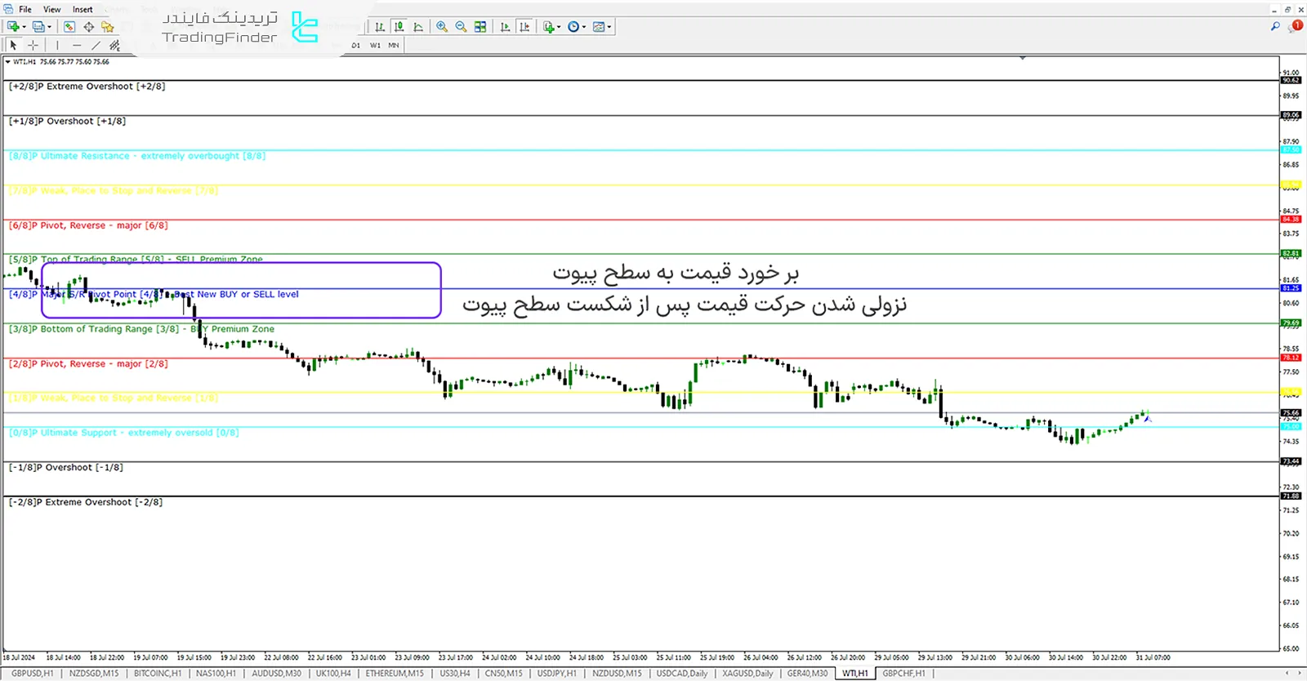
Task: Select the trendline drawing tool
Action: (96, 46)
